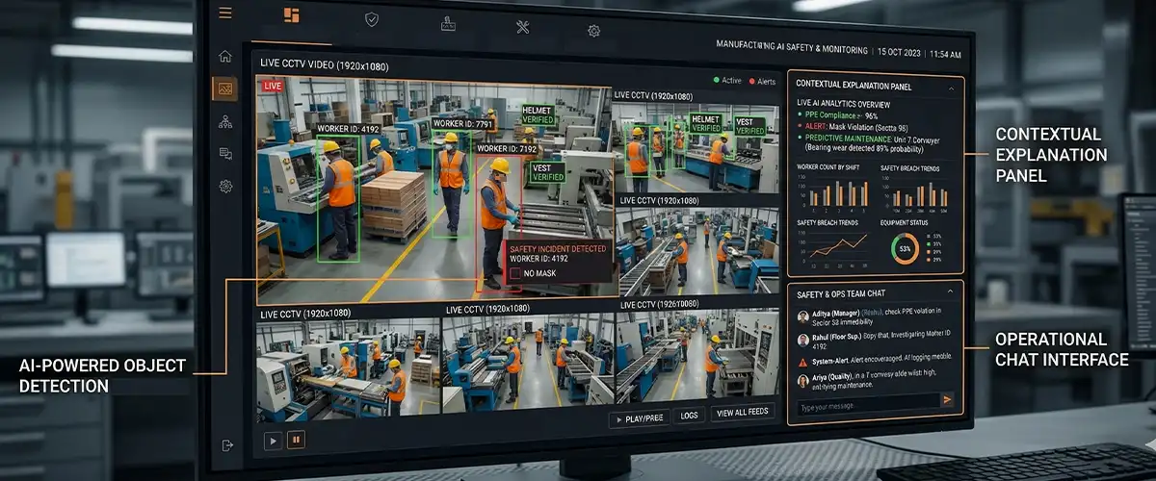Select the camera feed sidebar item

(x=225, y=89)
